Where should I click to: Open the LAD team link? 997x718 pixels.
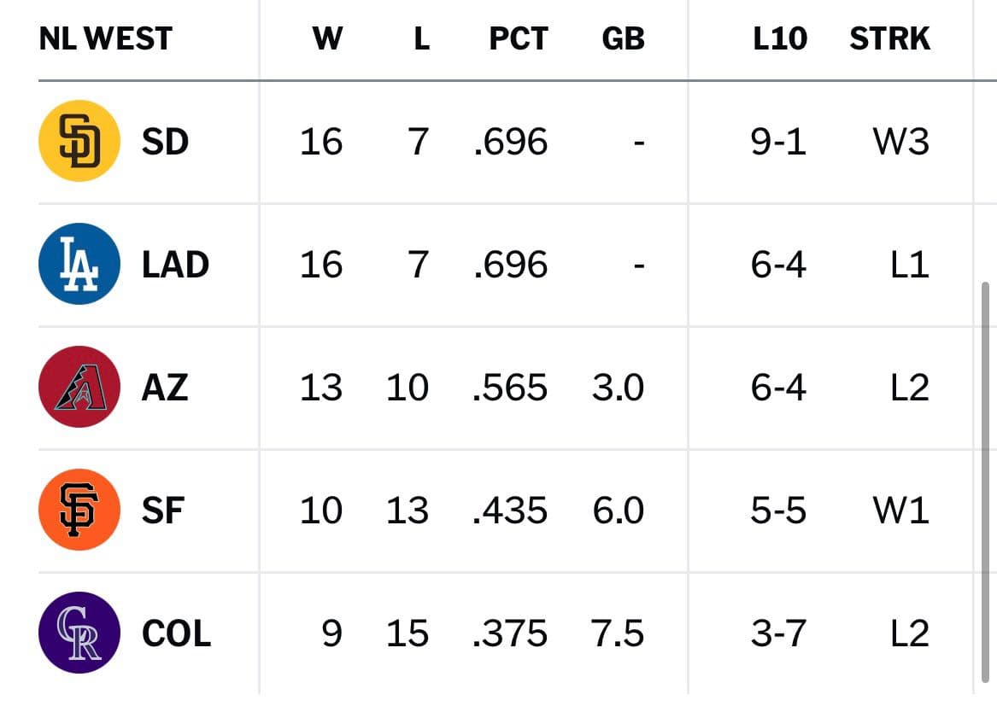pos(175,265)
